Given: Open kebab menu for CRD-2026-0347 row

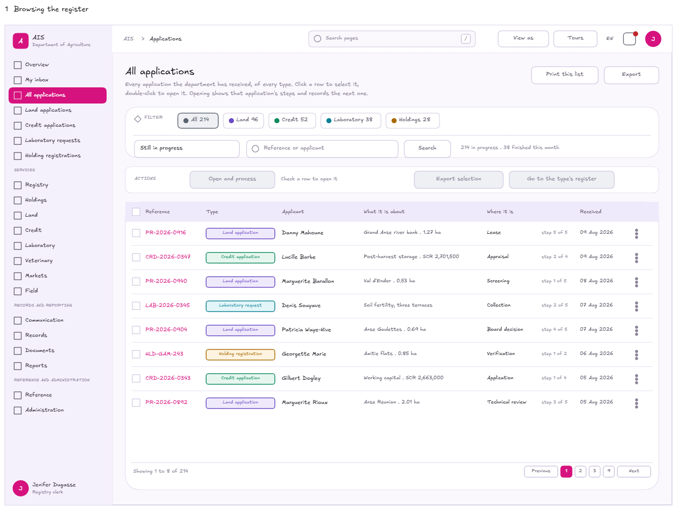Looking at the screenshot, I should pyautogui.click(x=637, y=258).
